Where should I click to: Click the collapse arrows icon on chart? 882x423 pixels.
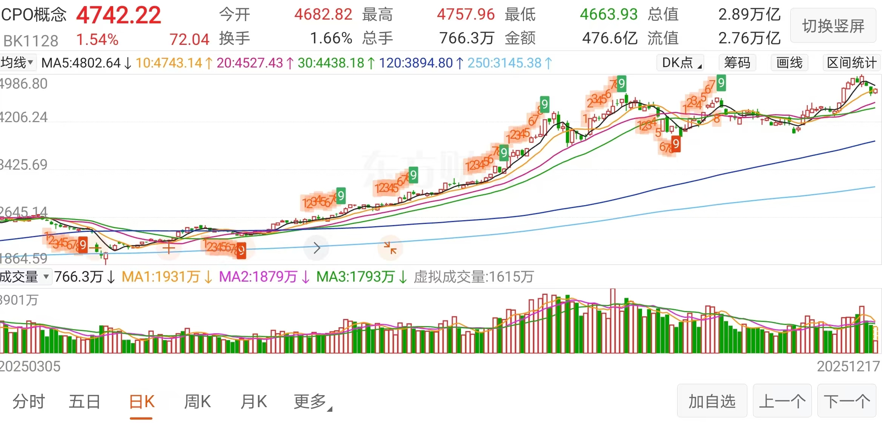pyautogui.click(x=390, y=248)
